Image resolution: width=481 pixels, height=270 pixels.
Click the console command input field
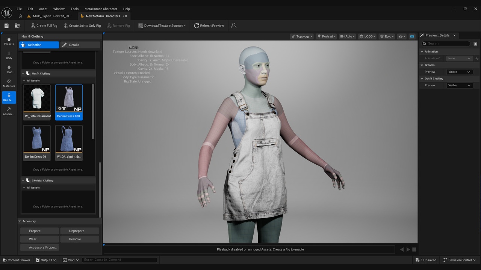(119, 260)
